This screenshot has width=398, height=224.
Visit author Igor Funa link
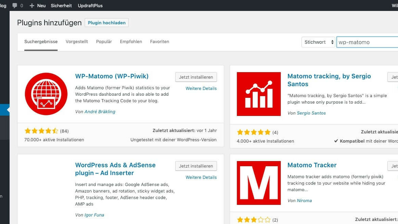94,215
